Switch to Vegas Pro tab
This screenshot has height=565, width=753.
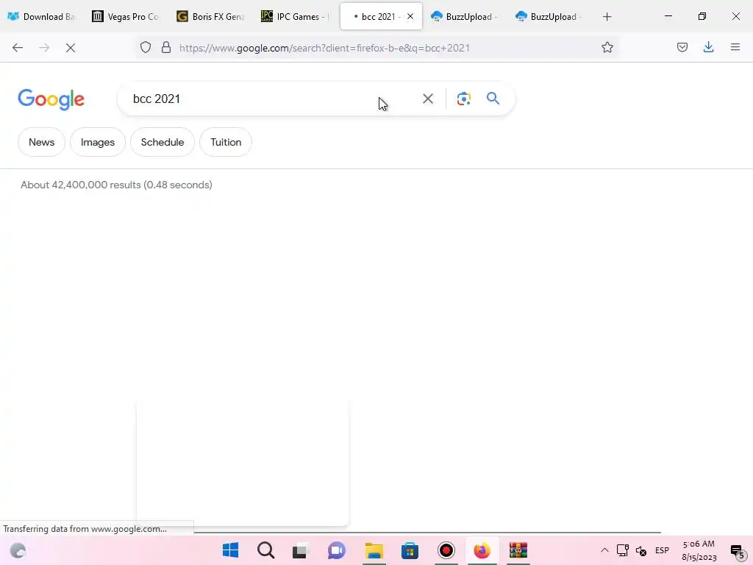(126, 17)
